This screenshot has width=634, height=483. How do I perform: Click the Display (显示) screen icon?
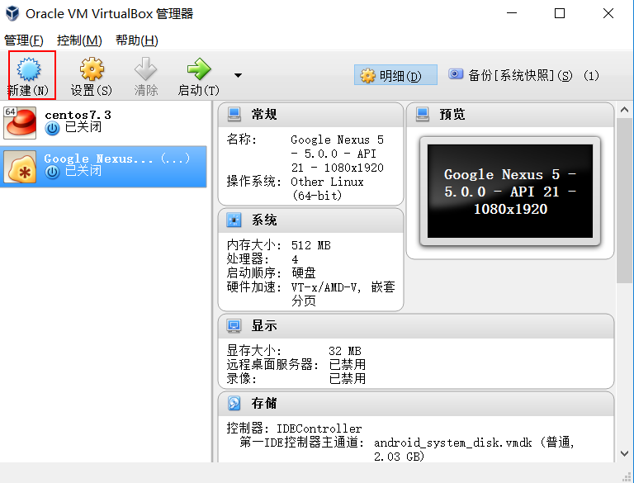(x=234, y=325)
